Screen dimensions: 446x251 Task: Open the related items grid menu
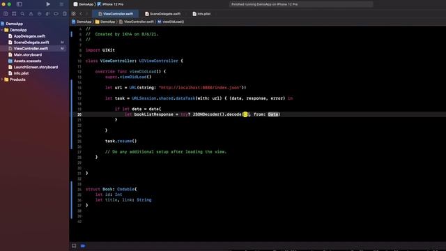coord(74,14)
